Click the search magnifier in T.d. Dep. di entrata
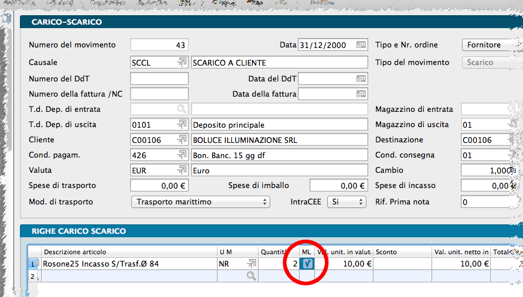 point(182,109)
